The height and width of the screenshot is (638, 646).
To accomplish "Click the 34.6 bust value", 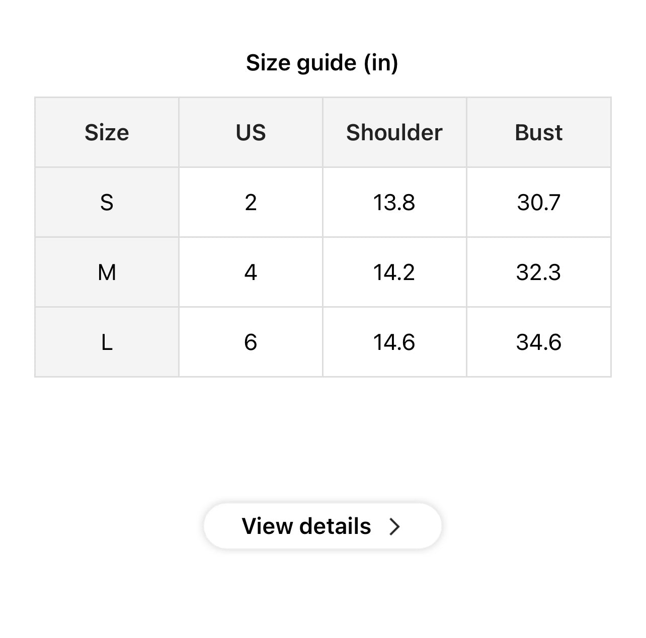I will coord(538,342).
